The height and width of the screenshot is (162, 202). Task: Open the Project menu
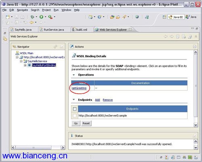[x=46, y=10]
